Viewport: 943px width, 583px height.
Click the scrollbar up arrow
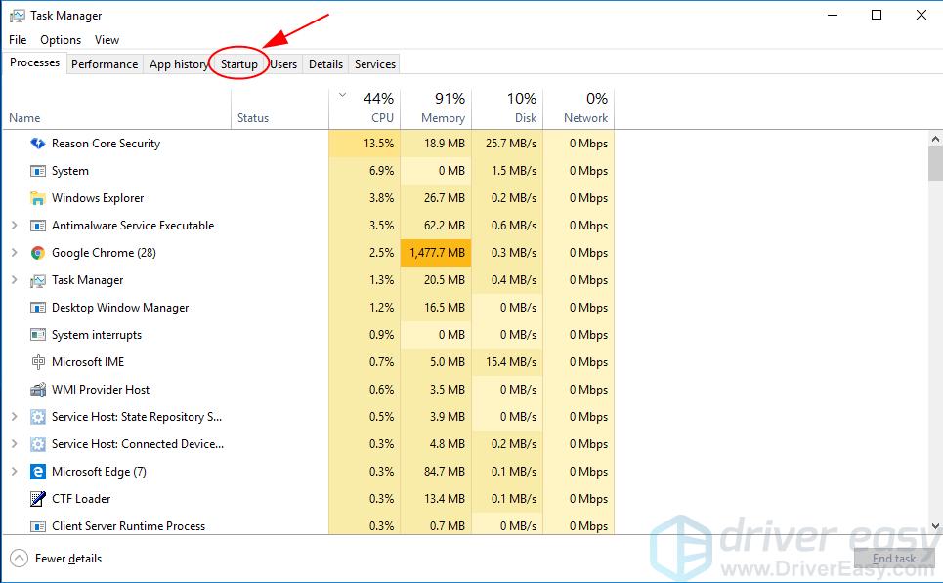pyautogui.click(x=934, y=138)
